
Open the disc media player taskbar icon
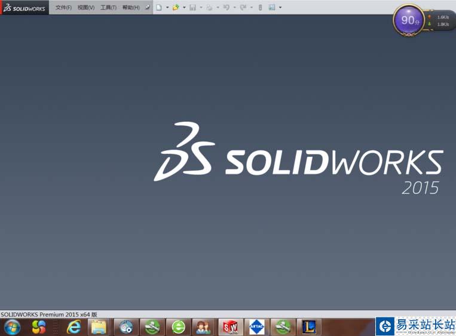(126, 327)
